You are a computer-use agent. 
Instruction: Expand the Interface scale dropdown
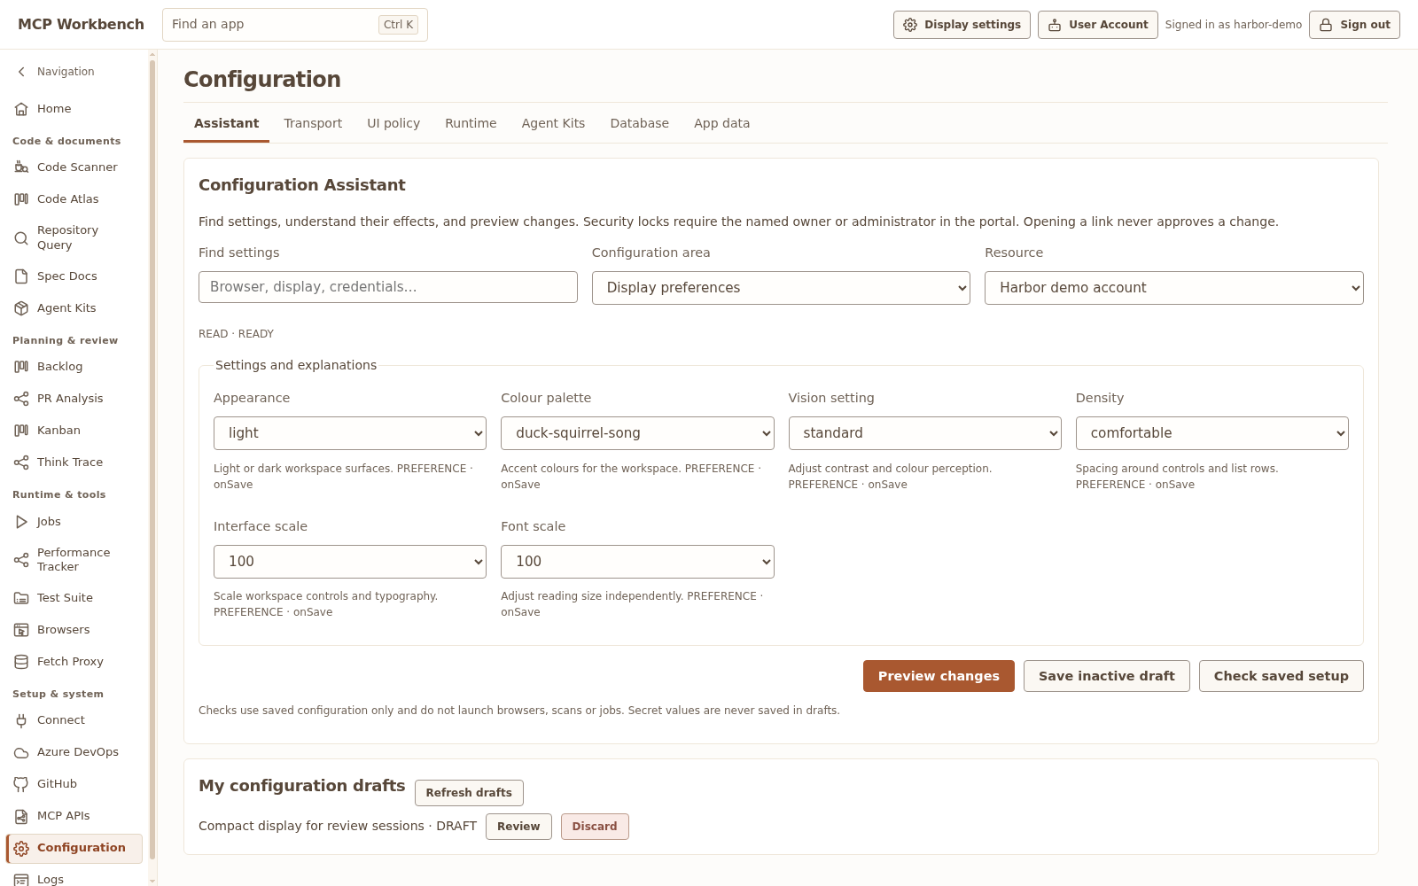350,562
